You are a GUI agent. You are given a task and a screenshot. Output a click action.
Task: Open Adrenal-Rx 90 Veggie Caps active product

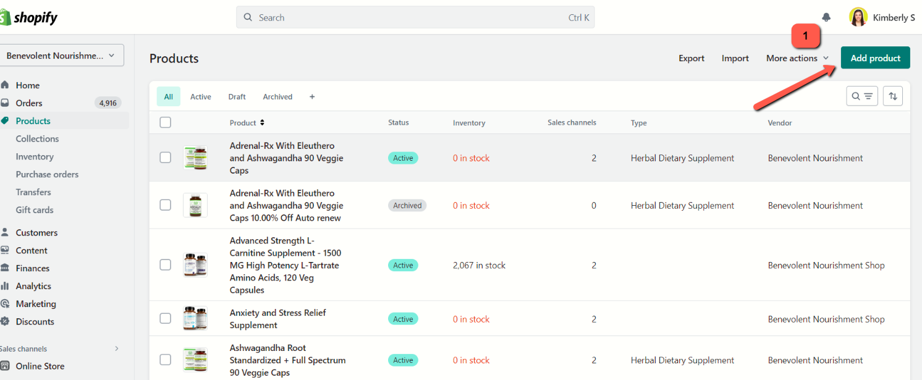(x=287, y=158)
